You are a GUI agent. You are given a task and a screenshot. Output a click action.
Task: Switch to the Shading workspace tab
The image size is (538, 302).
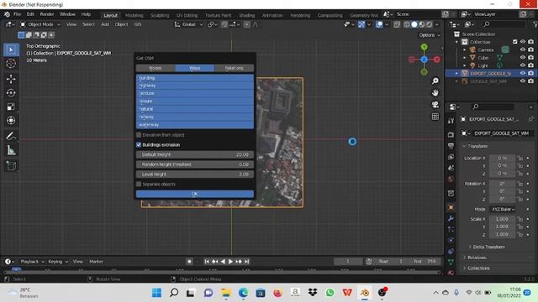coord(246,15)
